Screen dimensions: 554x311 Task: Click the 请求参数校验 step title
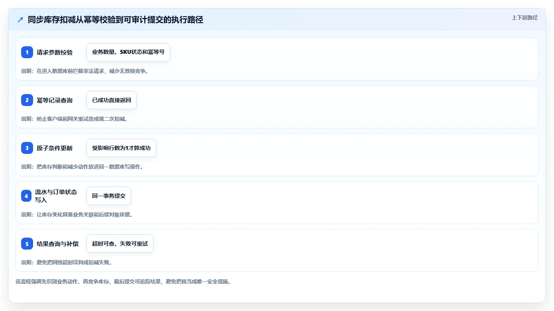point(55,52)
